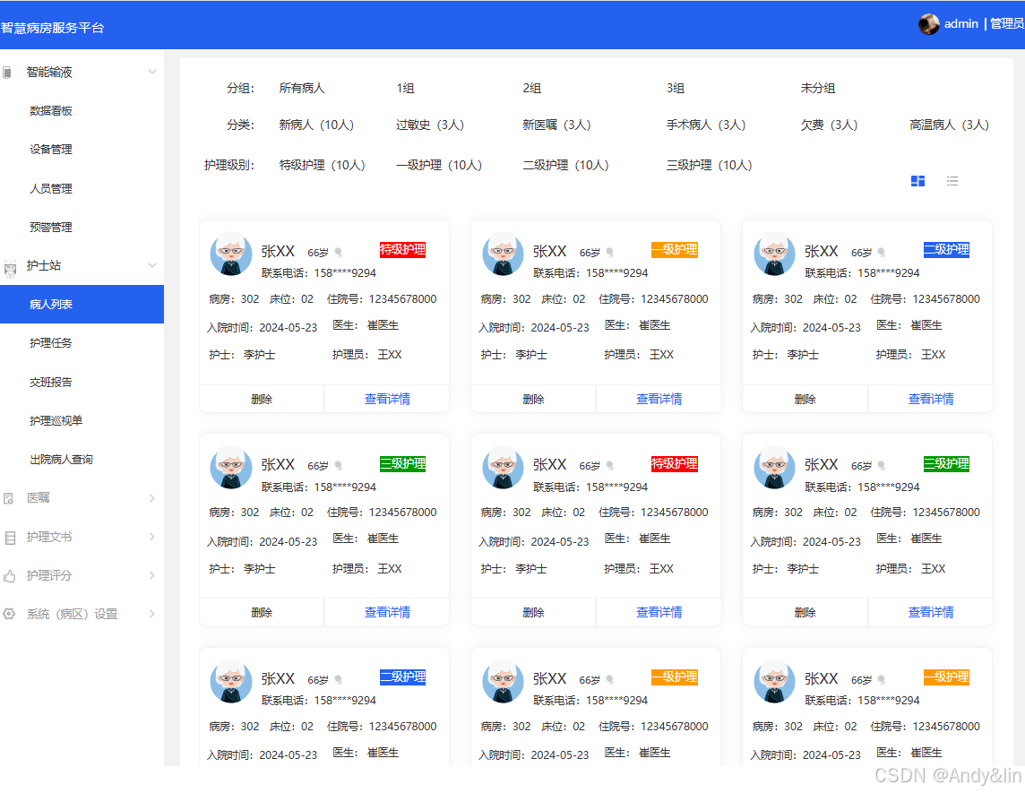Click the admin avatar picture

928,24
